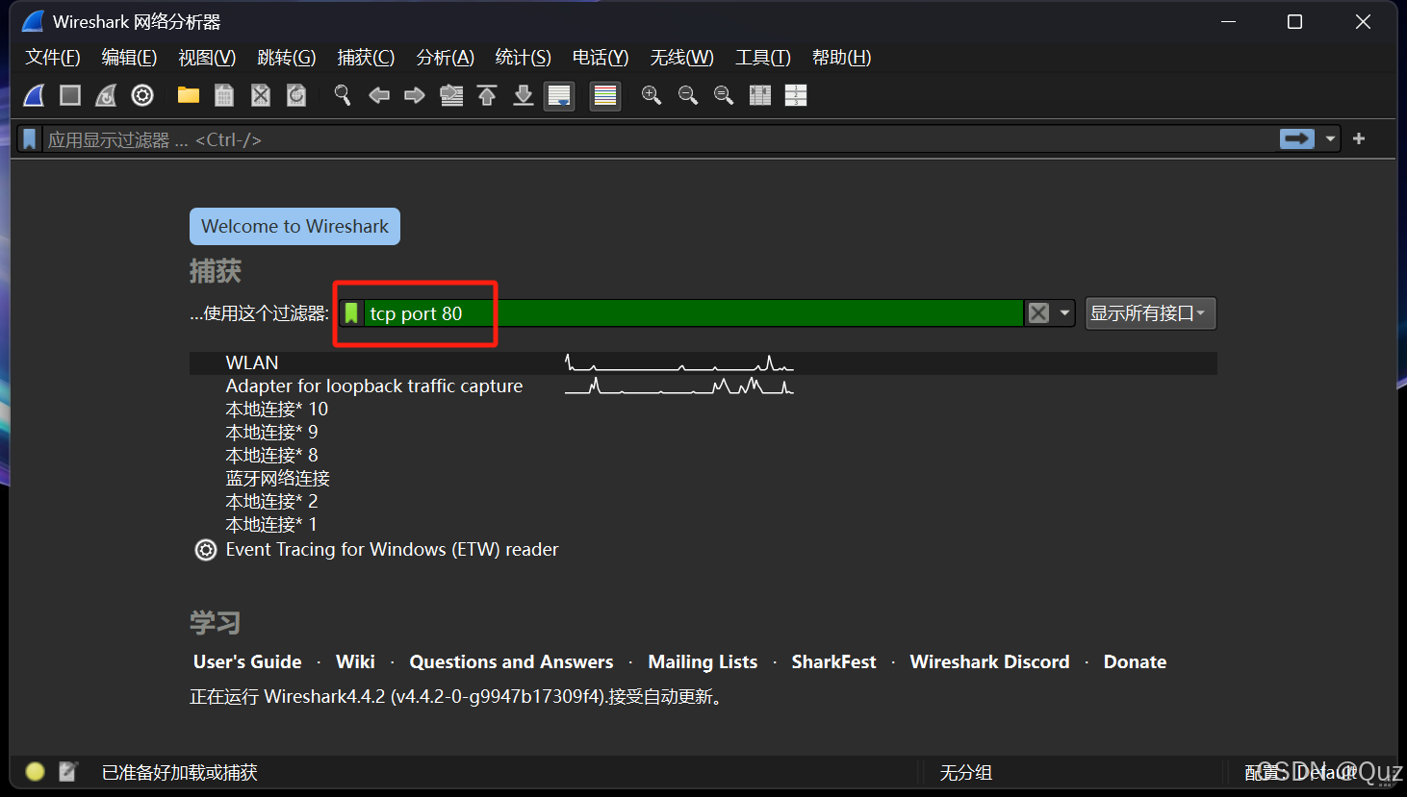1407x797 pixels.
Task: Select interface 本地连接* 1
Action: (271, 524)
